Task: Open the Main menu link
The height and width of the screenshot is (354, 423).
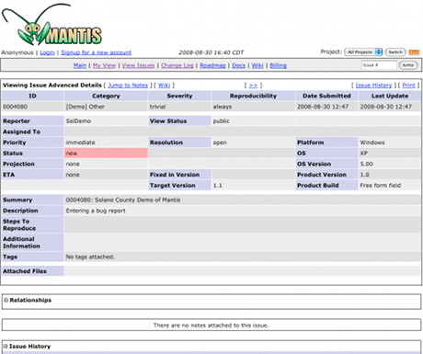Action: pos(80,65)
